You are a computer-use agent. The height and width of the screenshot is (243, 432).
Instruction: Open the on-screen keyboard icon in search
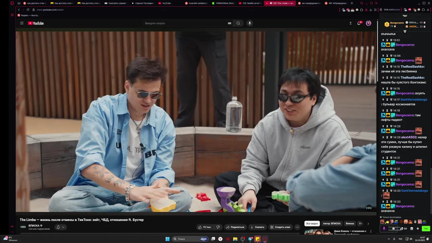tap(230, 23)
